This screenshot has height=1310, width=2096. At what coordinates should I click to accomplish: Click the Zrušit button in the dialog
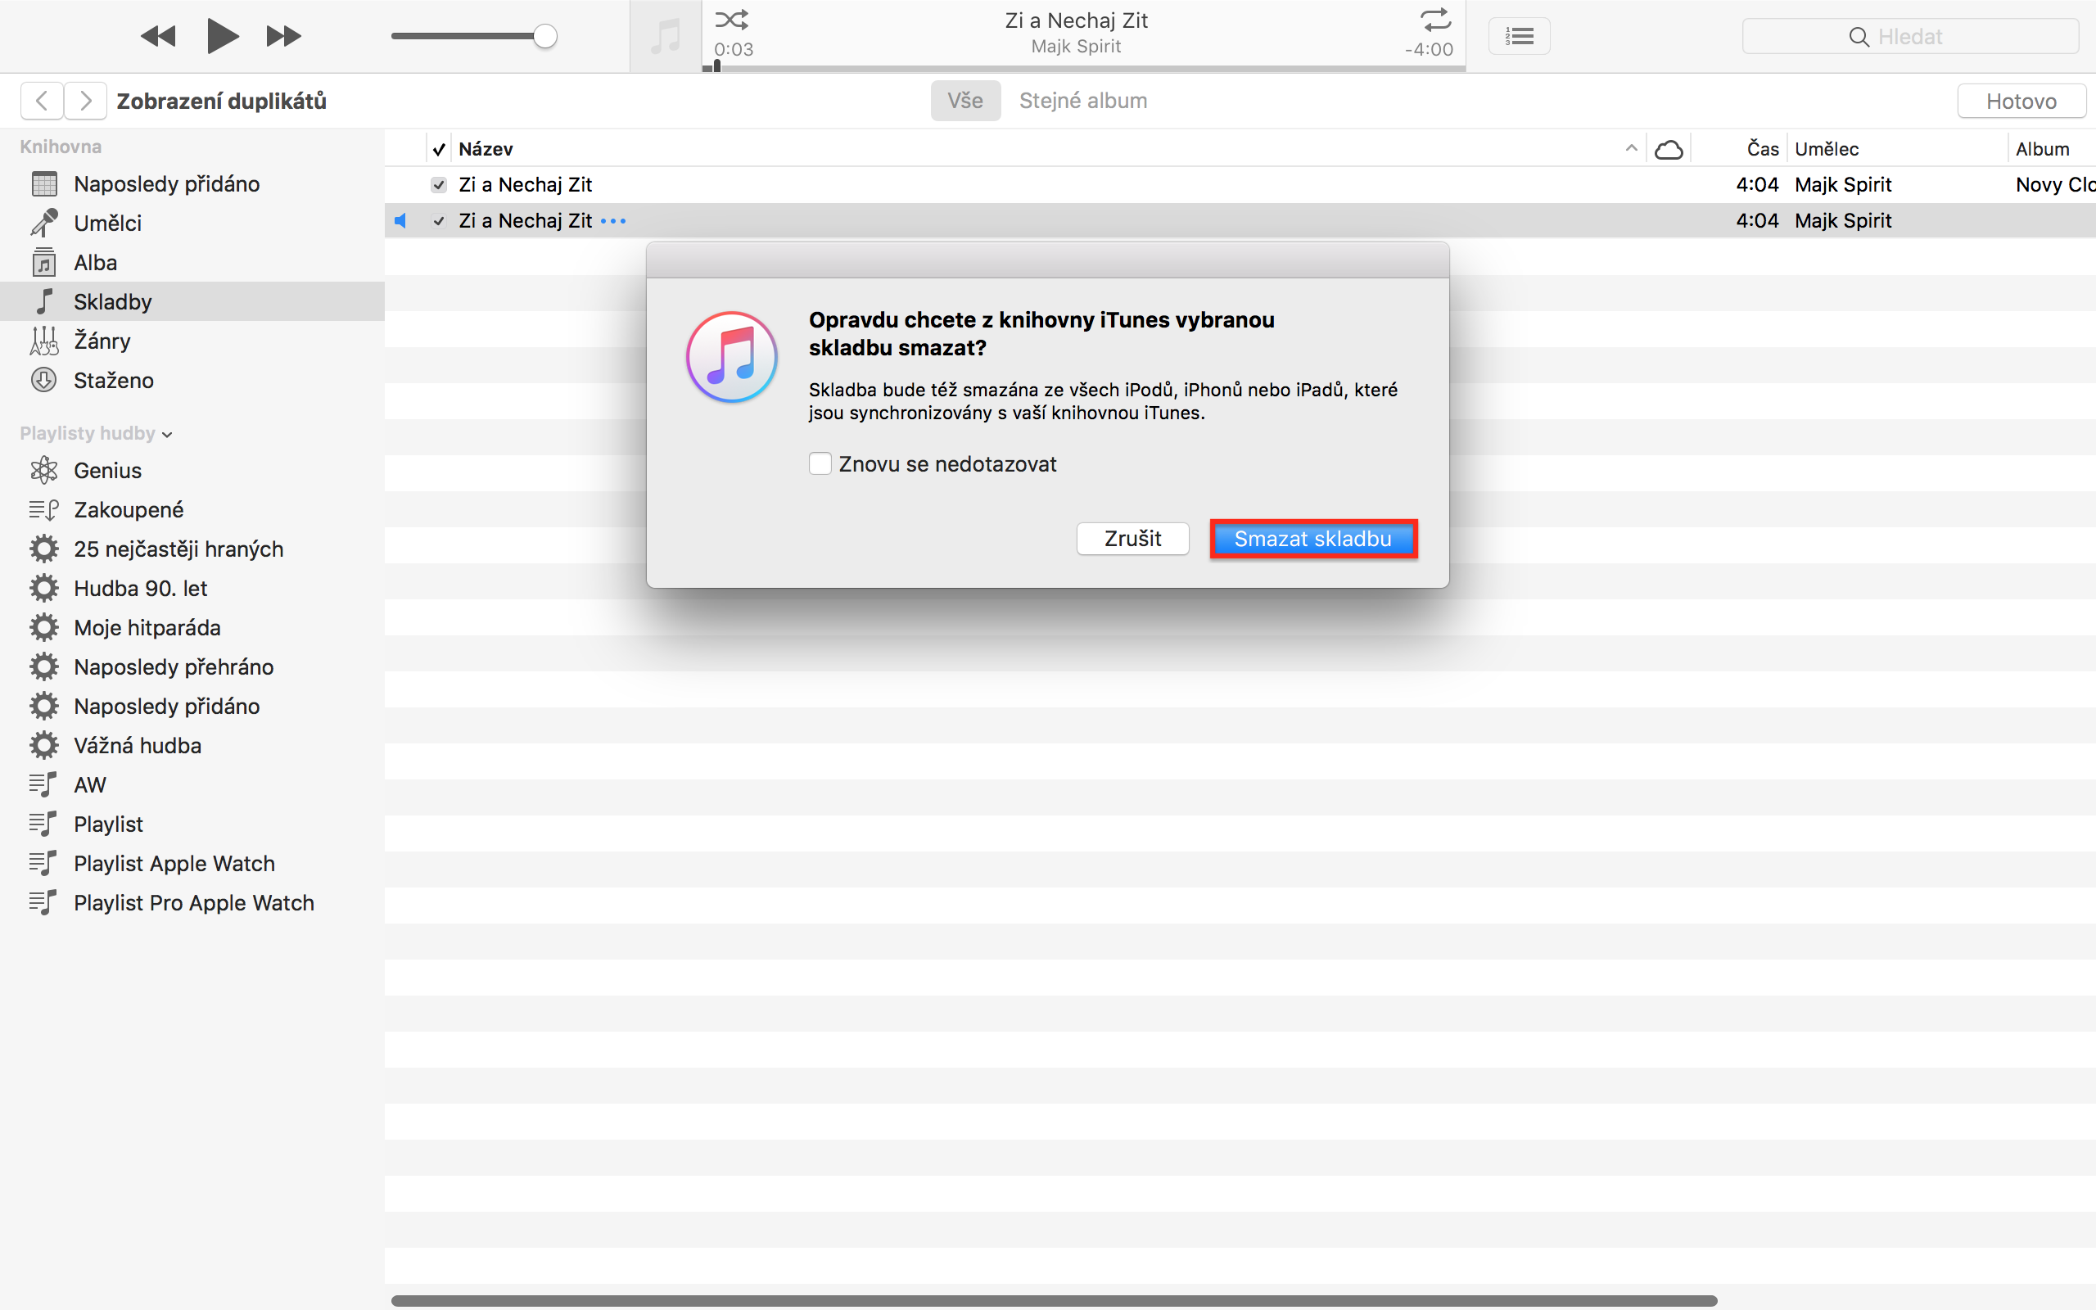(x=1132, y=538)
